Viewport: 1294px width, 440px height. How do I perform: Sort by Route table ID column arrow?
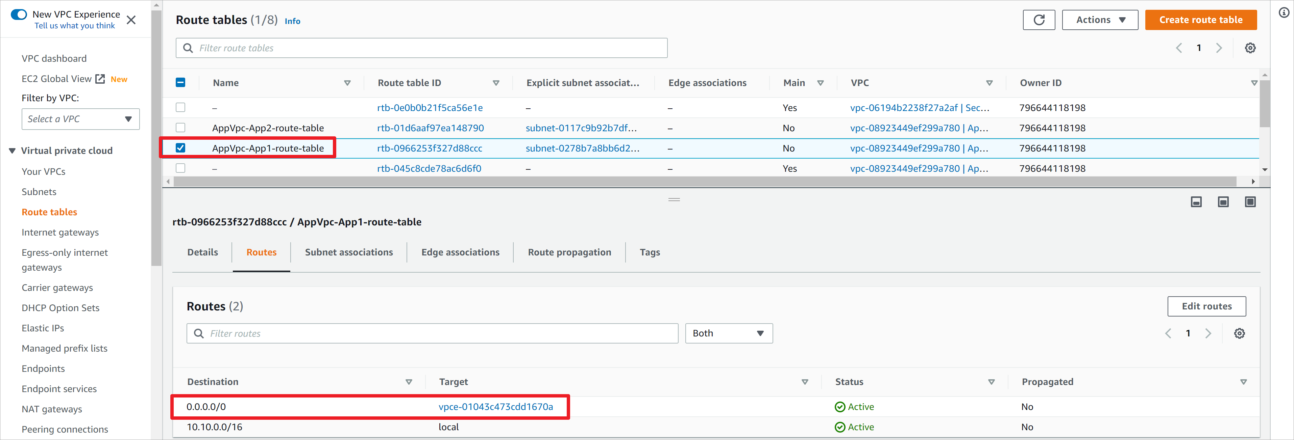(x=496, y=83)
